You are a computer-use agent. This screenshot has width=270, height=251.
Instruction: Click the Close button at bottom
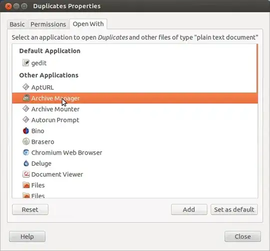coord(242,237)
